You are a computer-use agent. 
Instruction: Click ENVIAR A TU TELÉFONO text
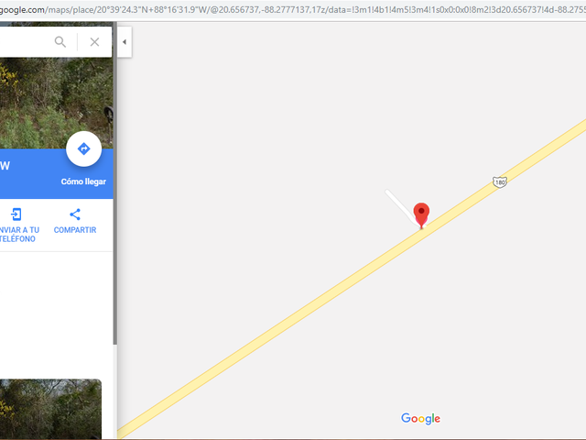pyautogui.click(x=19, y=235)
